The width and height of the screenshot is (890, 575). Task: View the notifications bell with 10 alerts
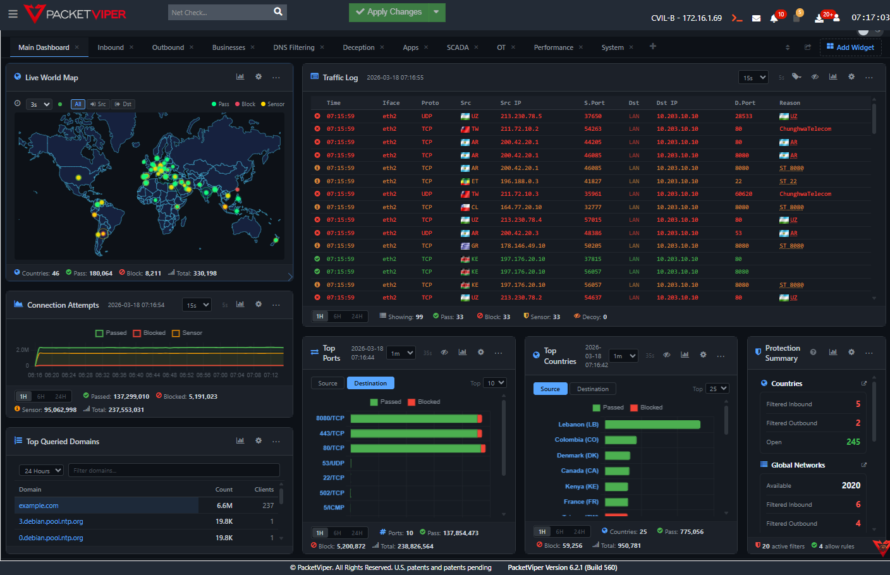774,18
